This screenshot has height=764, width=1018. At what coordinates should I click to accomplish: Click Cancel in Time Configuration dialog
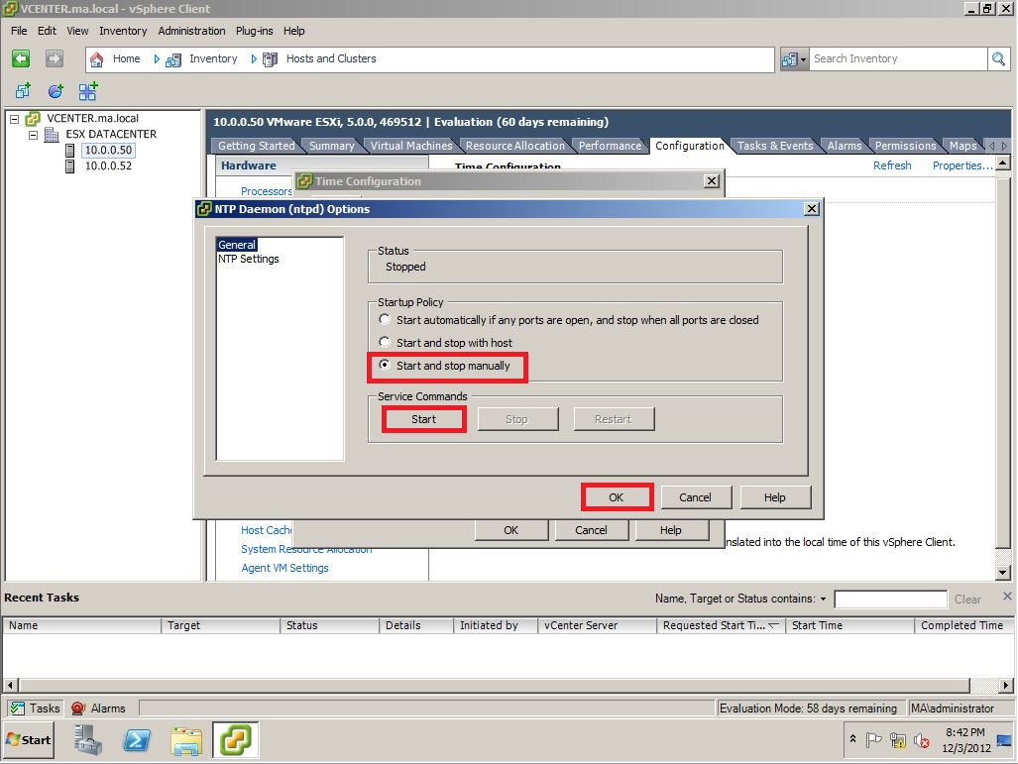(591, 530)
